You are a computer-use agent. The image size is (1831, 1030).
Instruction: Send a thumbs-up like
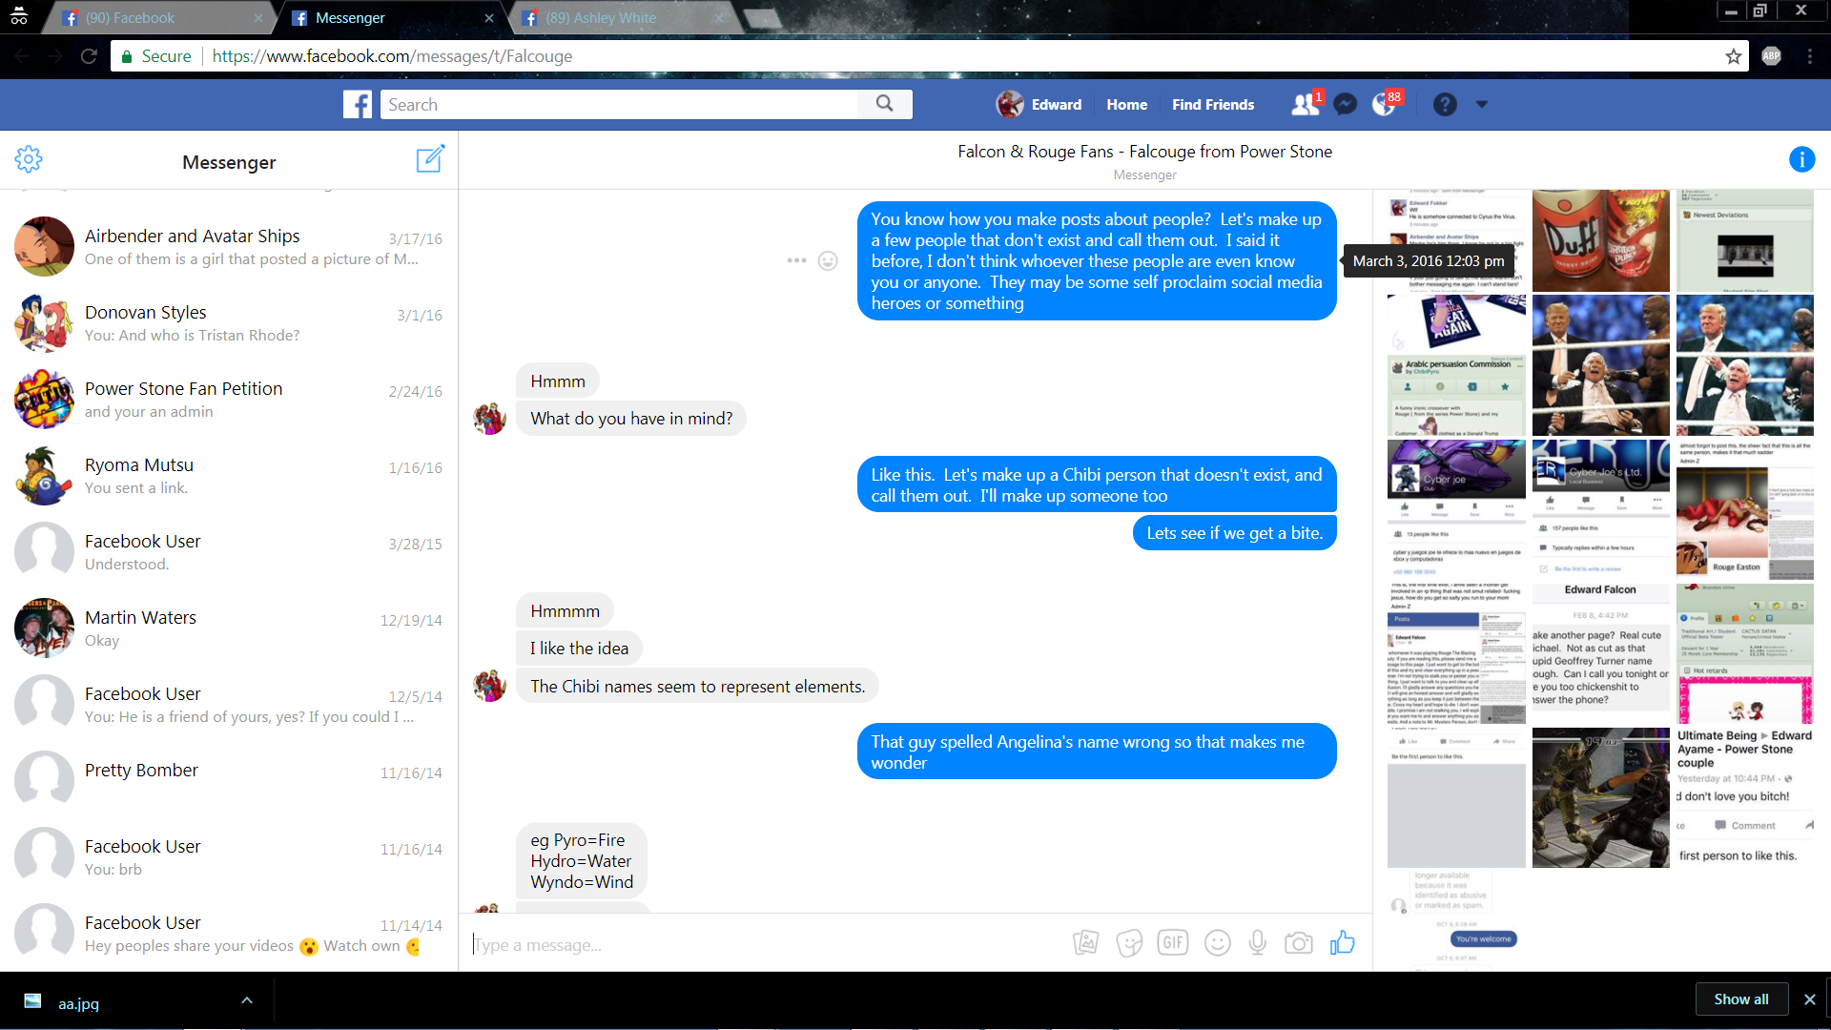1342,942
